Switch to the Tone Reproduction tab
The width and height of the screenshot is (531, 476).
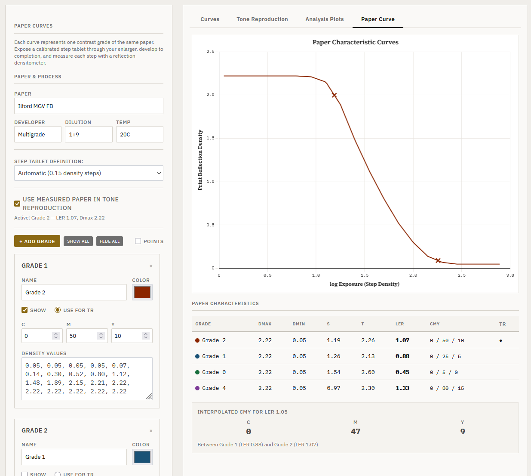tap(262, 19)
